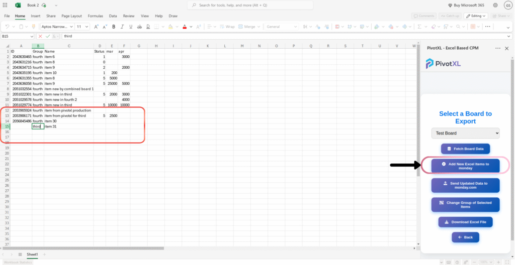The width and height of the screenshot is (515, 265).
Task: Toggle Wrap text
Action: click(x=227, y=27)
